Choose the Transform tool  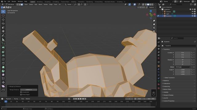[x=3, y=31]
